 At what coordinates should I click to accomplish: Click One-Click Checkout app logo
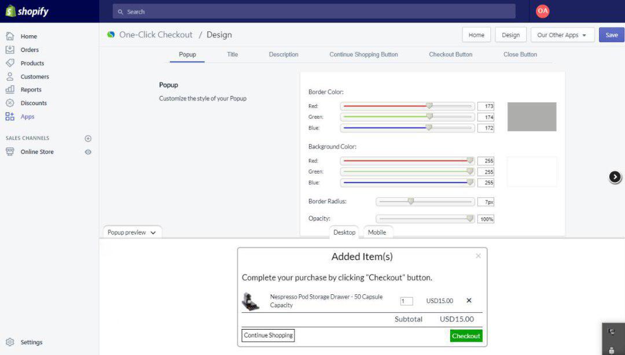[x=111, y=35]
